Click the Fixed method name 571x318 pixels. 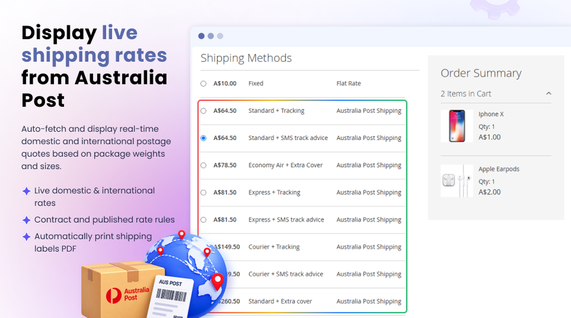[x=256, y=84]
